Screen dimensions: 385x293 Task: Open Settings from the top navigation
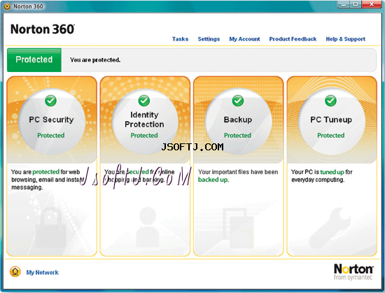point(209,39)
